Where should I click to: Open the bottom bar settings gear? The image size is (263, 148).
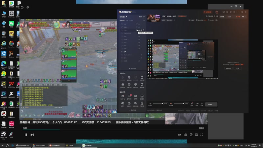(202, 104)
